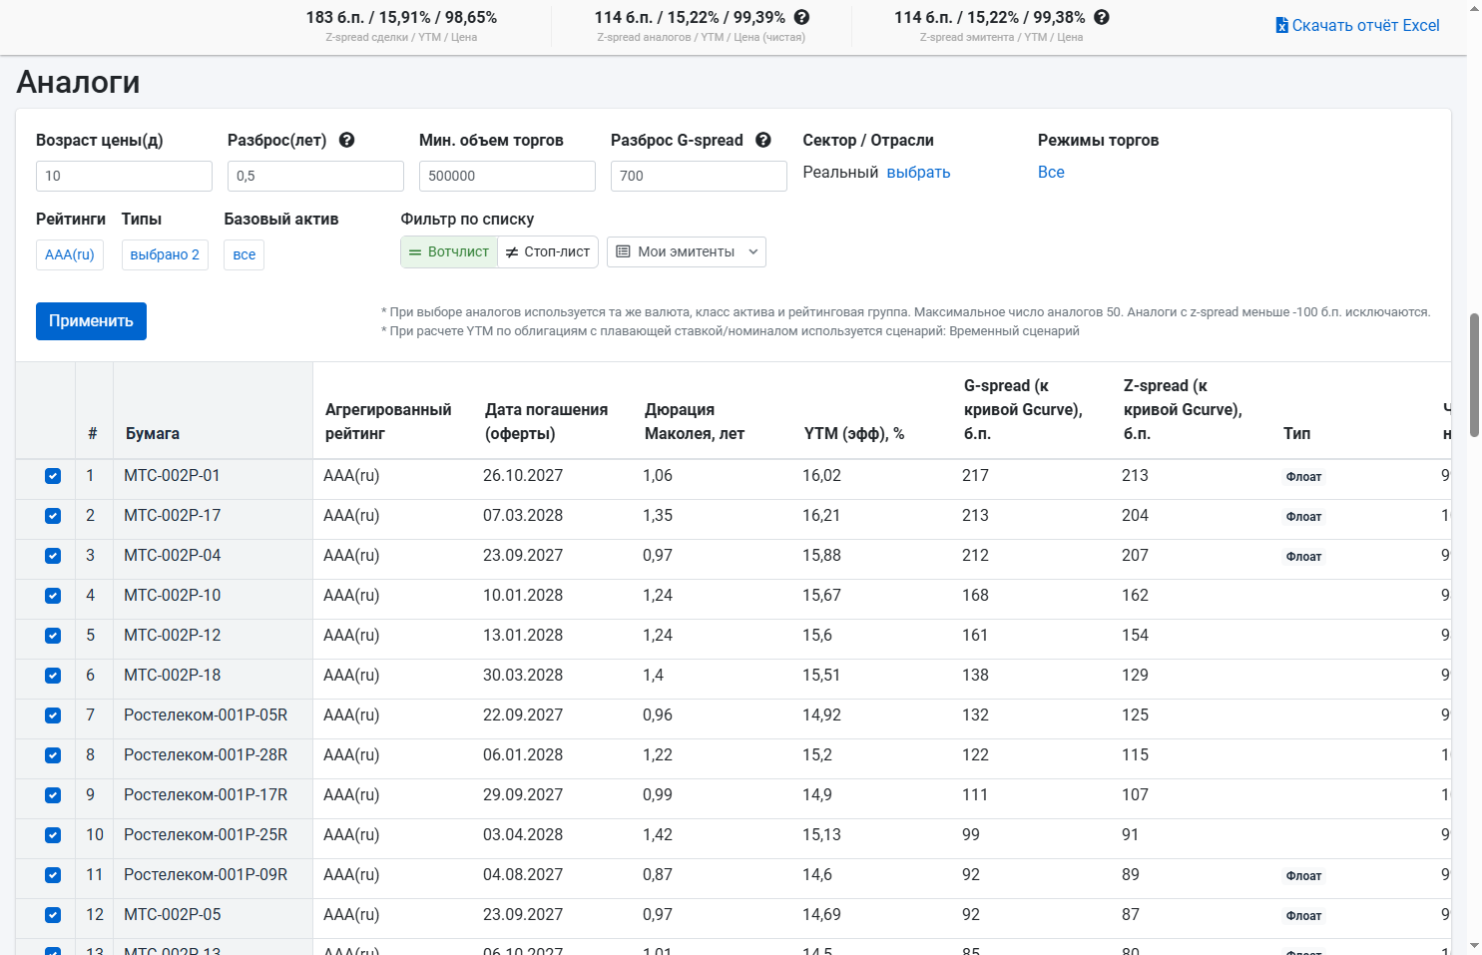
Task: Expand the Мои эмитенты dropdown arrow
Action: tap(753, 251)
